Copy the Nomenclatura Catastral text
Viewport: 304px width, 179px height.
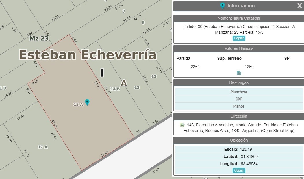[239, 38]
